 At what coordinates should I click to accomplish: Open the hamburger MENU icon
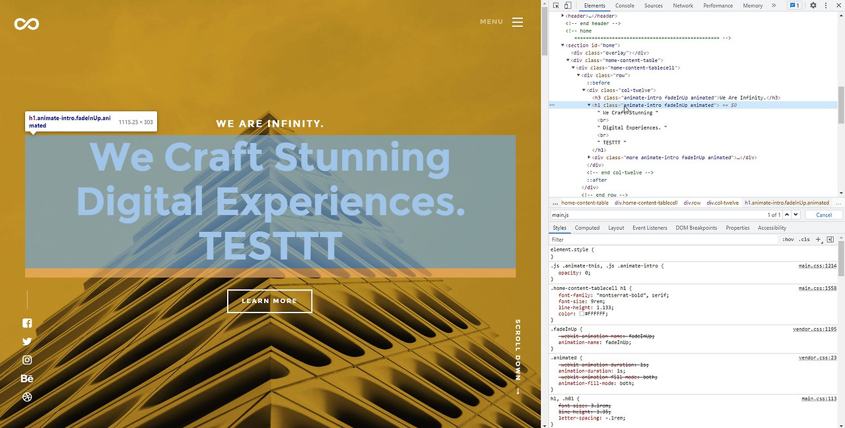(518, 22)
